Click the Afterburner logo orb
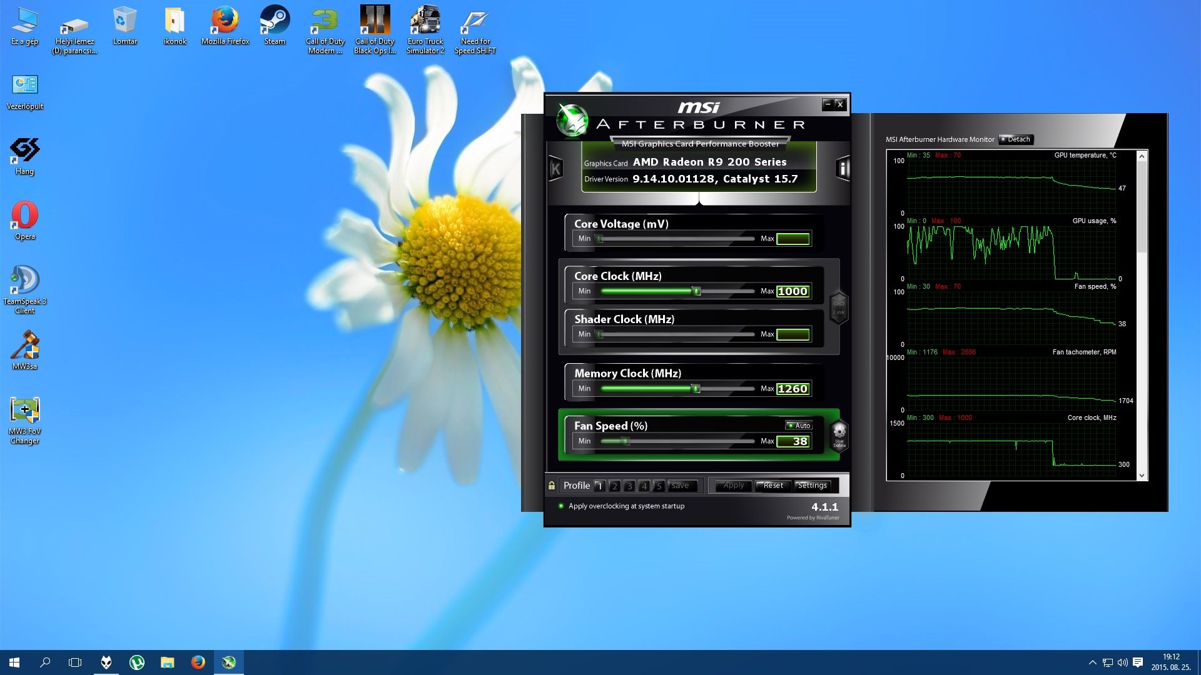 [572, 119]
